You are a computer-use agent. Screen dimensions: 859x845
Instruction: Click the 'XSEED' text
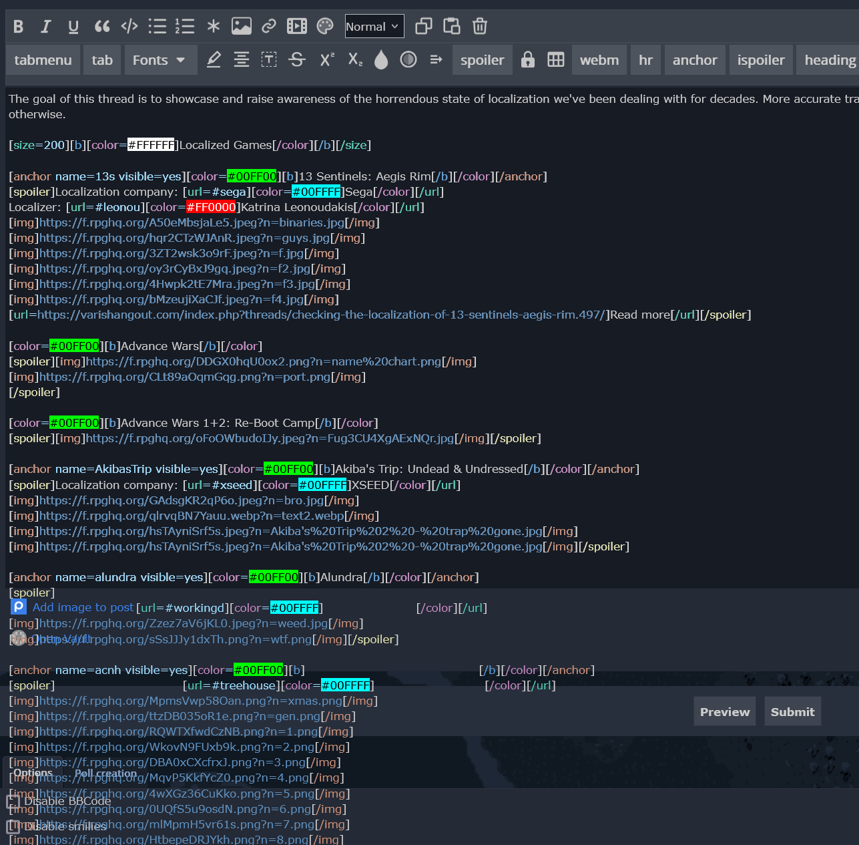[370, 485]
